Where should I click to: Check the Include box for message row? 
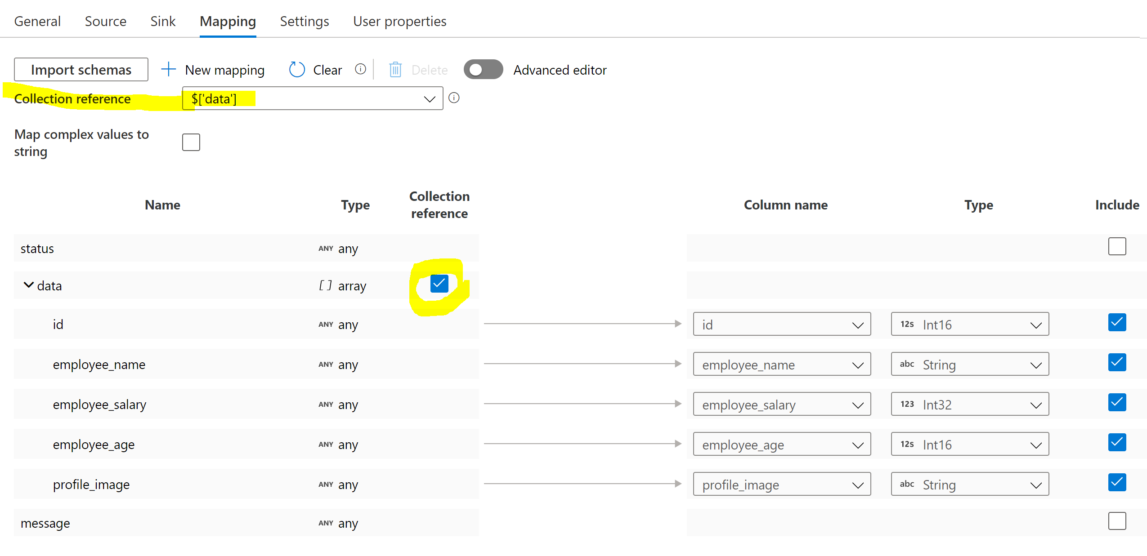[x=1117, y=521]
